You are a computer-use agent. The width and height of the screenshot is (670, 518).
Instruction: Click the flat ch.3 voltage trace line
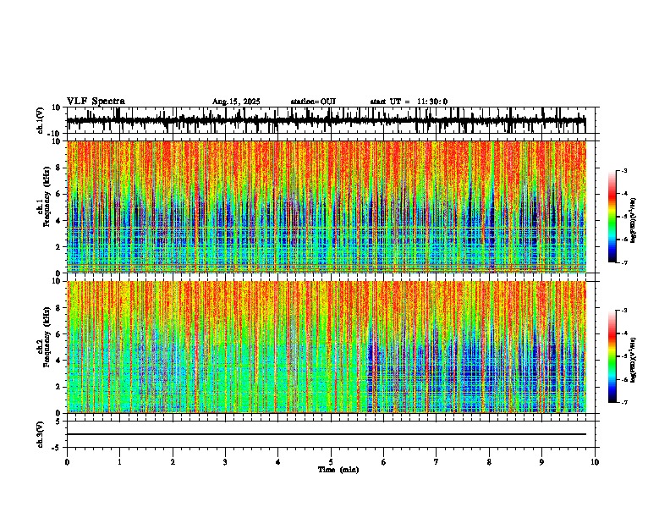(327, 434)
